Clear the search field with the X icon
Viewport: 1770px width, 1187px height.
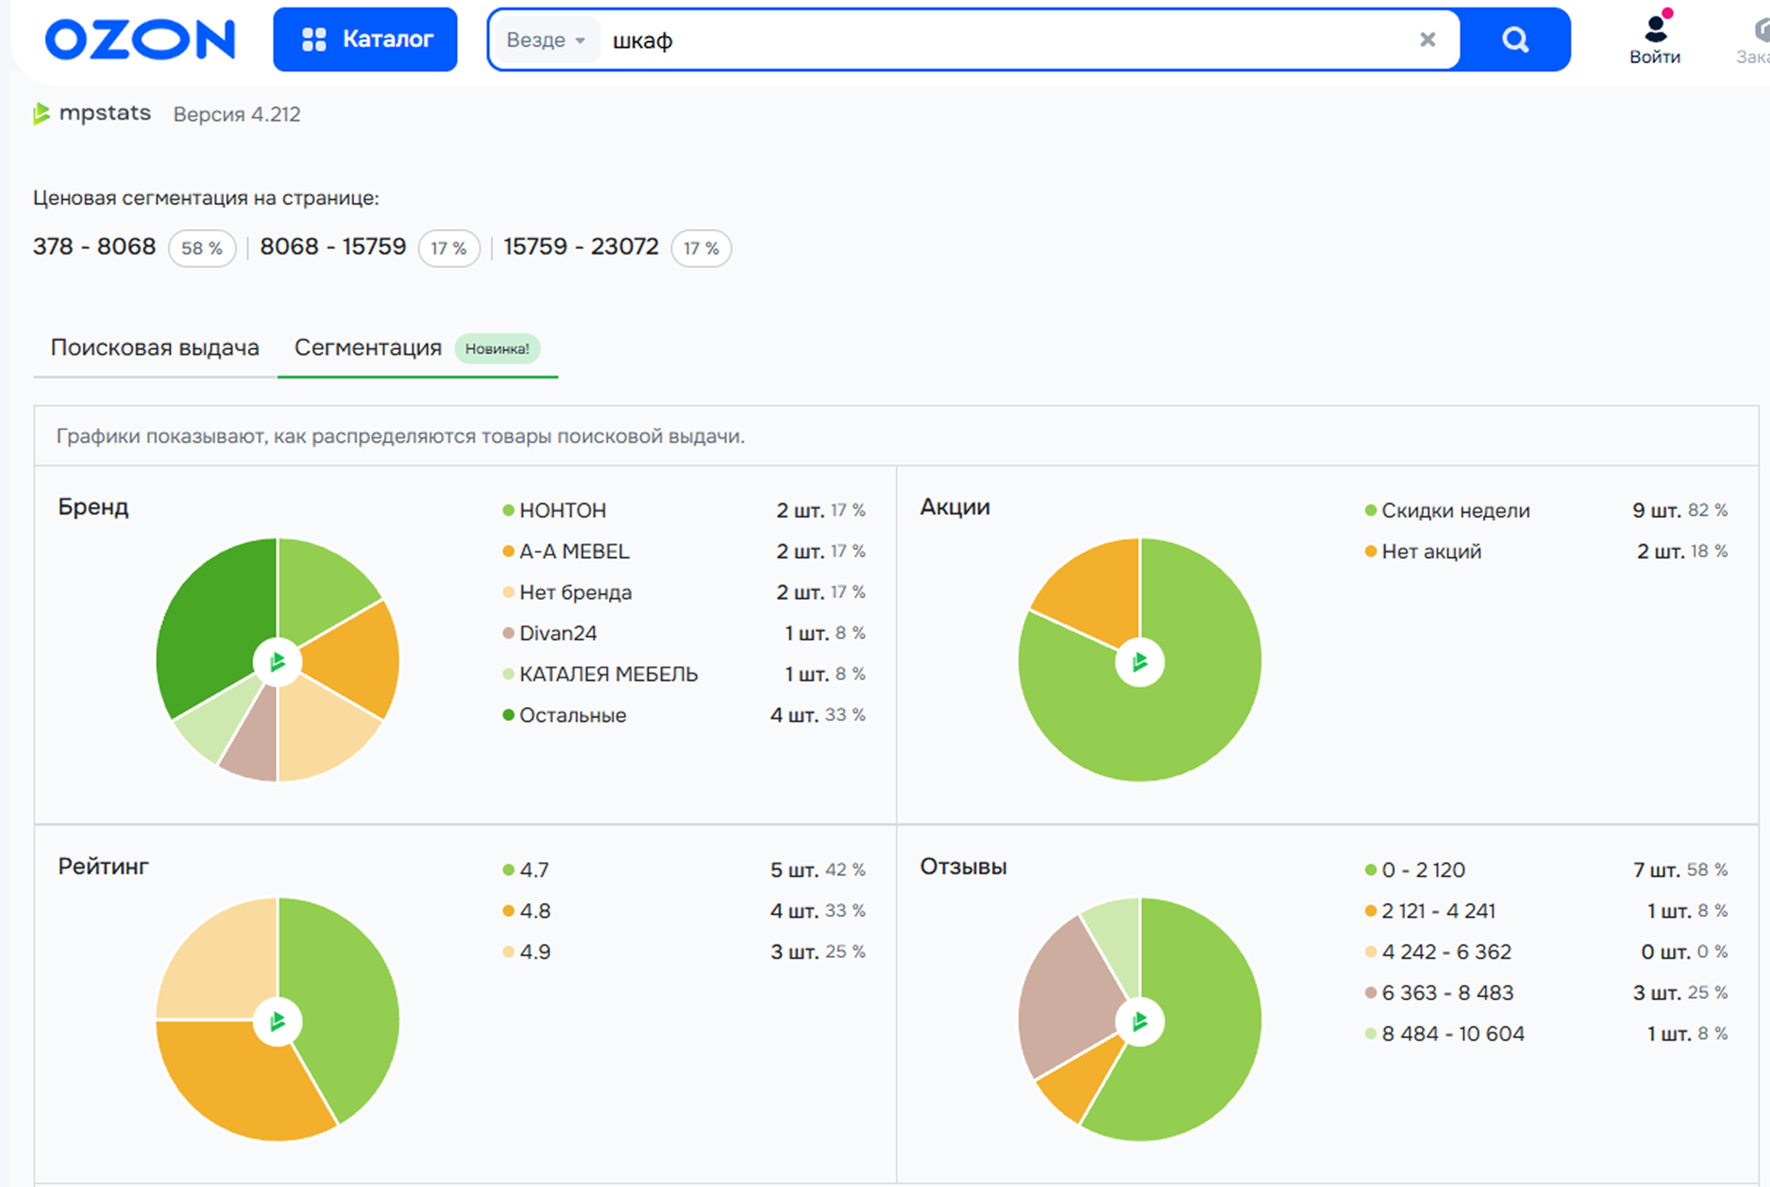click(x=1427, y=39)
